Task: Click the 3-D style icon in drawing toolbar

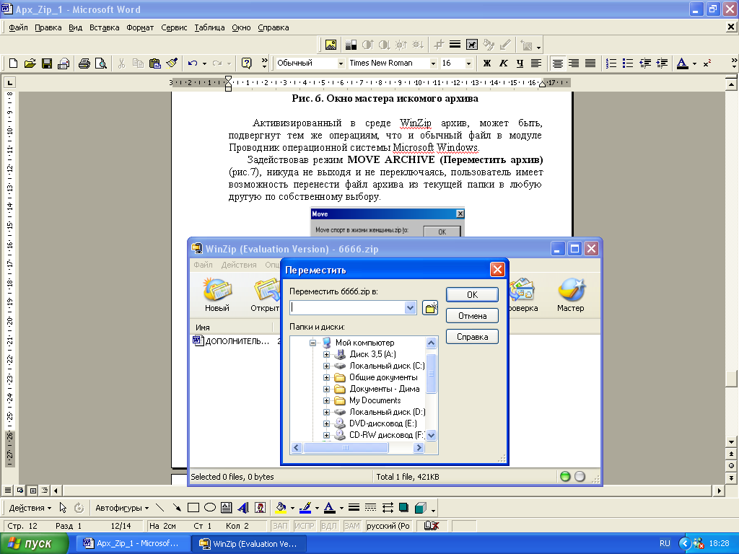Action: [x=421, y=507]
